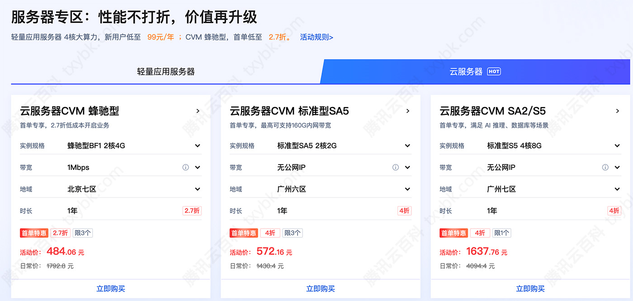
Task: Expand the 标准型SA5 2核2G spec dropdown
Action: (407, 146)
